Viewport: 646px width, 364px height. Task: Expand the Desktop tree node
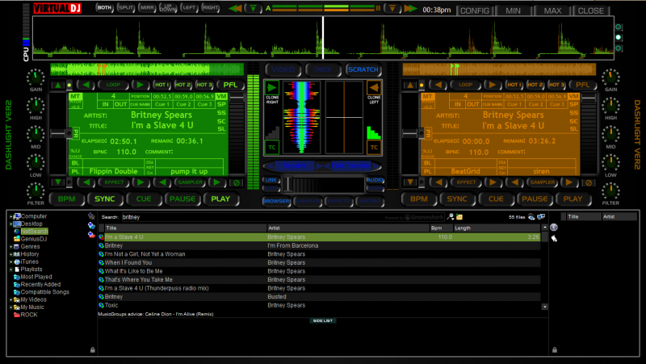10,224
